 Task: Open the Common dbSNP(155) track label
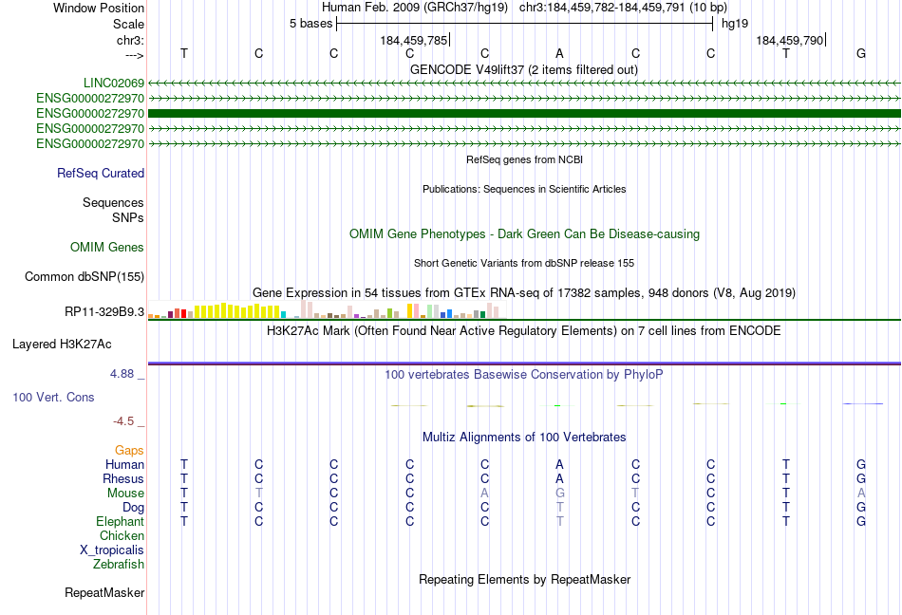85,276
